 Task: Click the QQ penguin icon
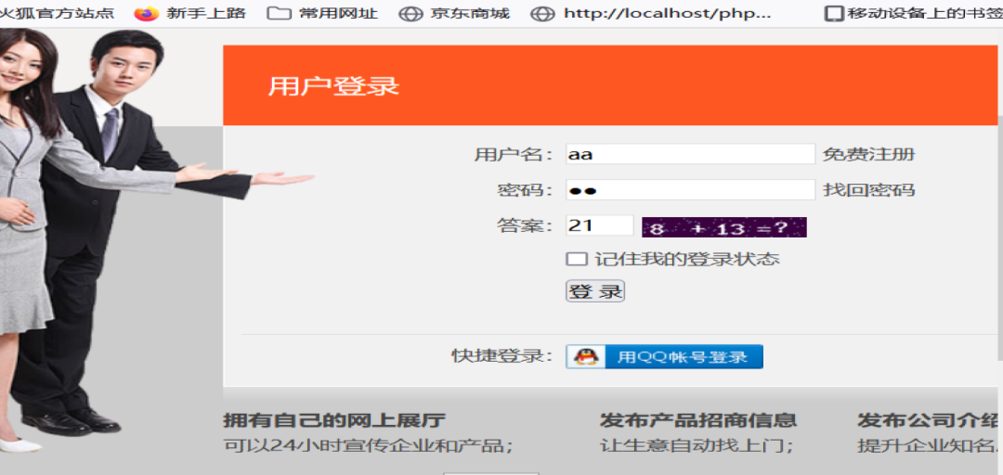(585, 357)
